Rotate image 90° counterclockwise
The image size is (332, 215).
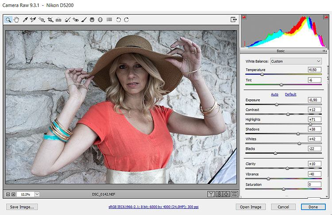[118, 19]
